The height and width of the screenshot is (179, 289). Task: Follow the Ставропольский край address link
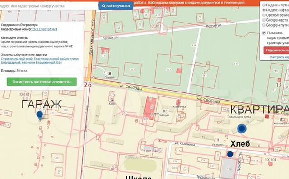click(x=40, y=60)
